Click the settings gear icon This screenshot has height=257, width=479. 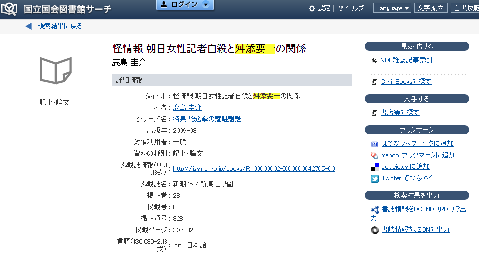[x=312, y=8]
